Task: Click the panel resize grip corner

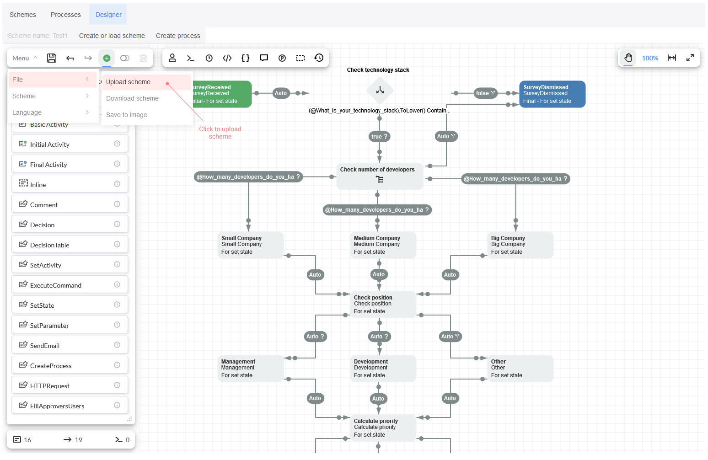Action: pyautogui.click(x=129, y=419)
